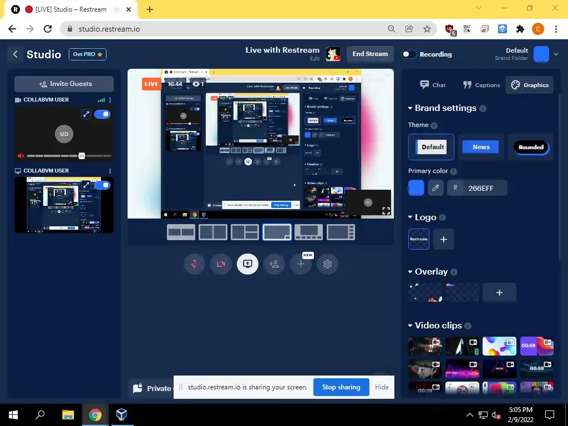Click the add guest icon below preview
The height and width of the screenshot is (426, 568).
coord(274,263)
